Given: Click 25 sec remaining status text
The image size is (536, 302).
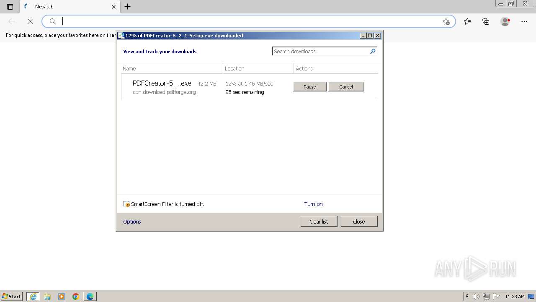Looking at the screenshot, I should [x=245, y=92].
